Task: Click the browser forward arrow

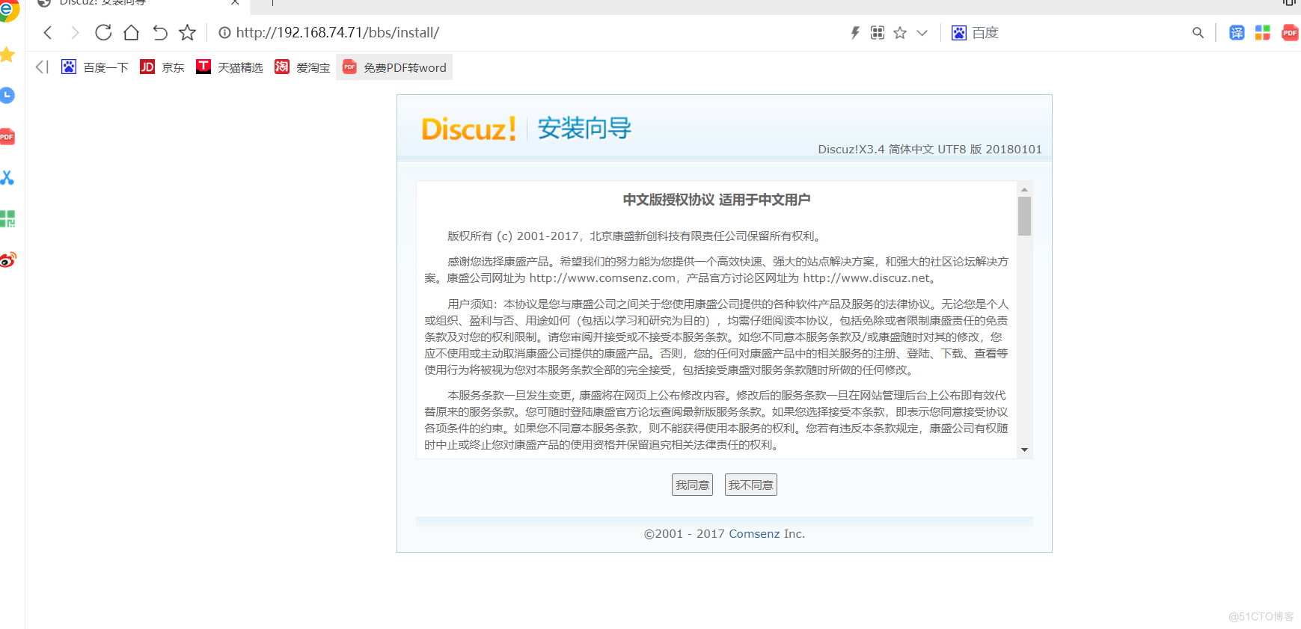Action: pyautogui.click(x=75, y=32)
